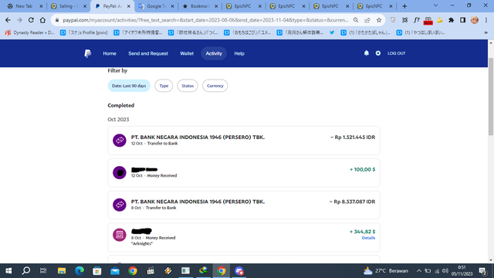494x278 pixels.
Task: Open the weather widget showing 27°C Berawan
Action: (x=386, y=271)
